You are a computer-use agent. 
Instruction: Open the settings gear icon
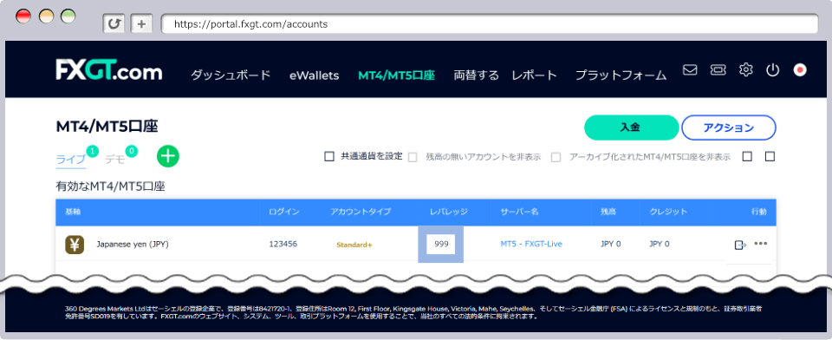[x=746, y=69]
